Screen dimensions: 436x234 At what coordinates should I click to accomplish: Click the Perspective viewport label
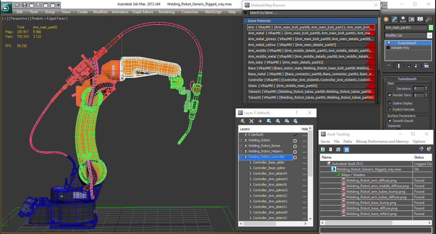tap(19, 18)
